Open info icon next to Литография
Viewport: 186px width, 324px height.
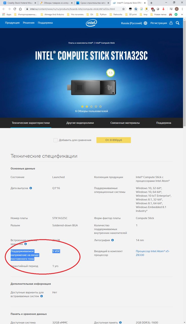112,240
